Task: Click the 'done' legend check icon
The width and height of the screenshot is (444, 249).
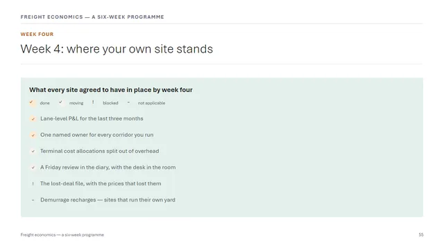Action: (32, 103)
